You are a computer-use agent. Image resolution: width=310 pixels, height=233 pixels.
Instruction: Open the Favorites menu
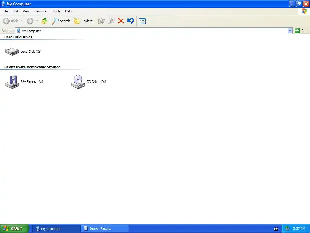(41, 11)
